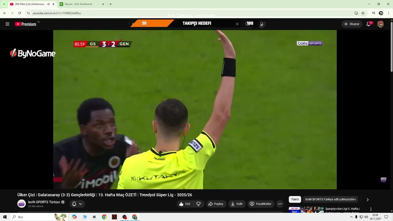Send Super Thanks via Teşekkürler
The width and height of the screenshot is (393, 221).
click(x=261, y=204)
